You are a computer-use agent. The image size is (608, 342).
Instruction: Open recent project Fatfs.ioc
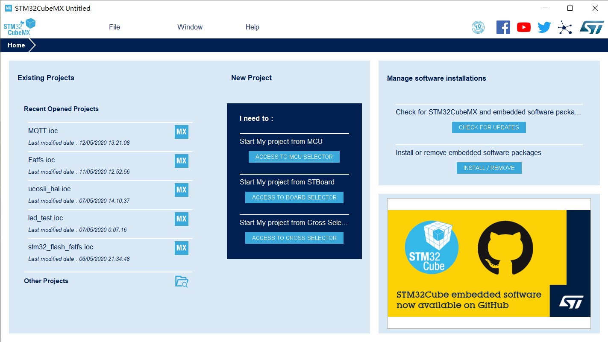click(x=41, y=160)
